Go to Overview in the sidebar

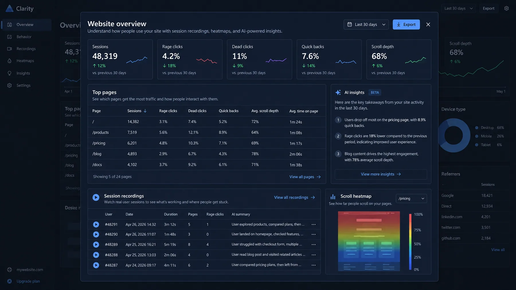click(x=26, y=25)
